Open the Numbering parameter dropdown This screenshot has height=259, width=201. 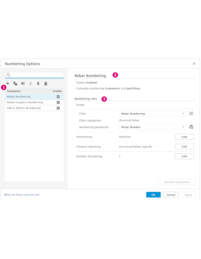coord(152,127)
